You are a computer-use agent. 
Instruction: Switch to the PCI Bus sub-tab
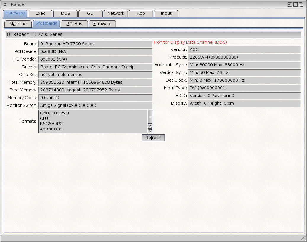tap(74, 24)
